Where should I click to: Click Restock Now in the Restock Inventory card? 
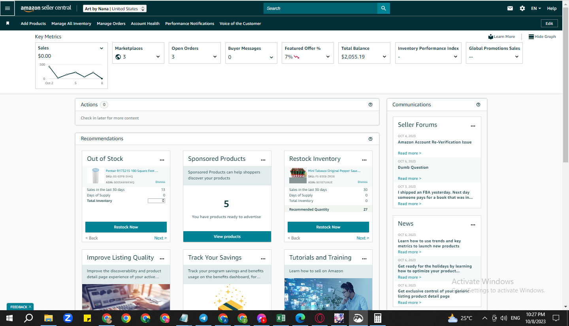328,227
